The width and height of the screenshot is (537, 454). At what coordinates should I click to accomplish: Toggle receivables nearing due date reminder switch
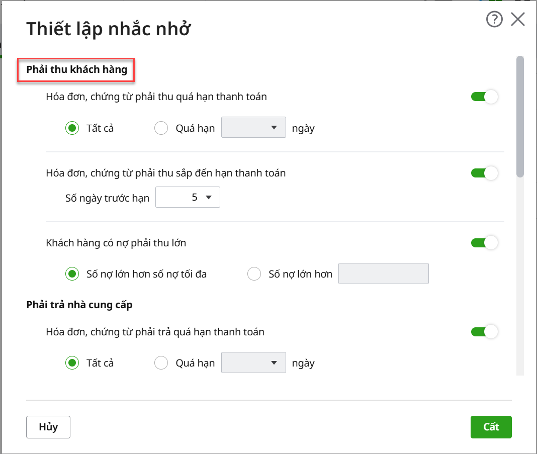coord(484,173)
